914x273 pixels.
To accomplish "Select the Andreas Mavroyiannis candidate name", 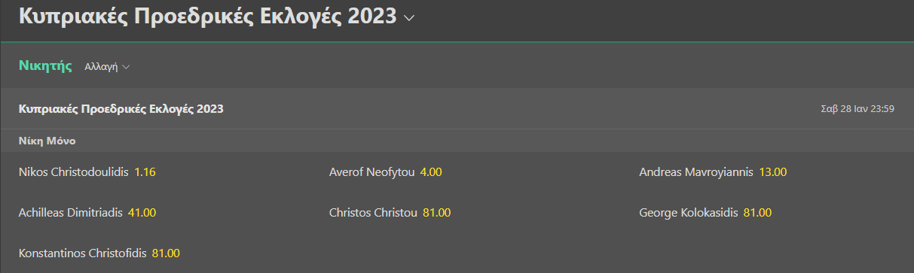I will [x=696, y=172].
